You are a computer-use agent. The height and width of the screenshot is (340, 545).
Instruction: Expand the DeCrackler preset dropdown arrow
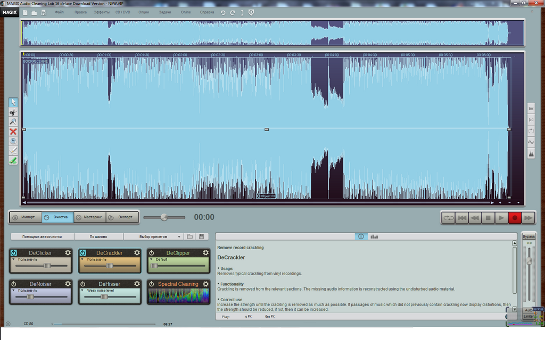[x=82, y=259]
